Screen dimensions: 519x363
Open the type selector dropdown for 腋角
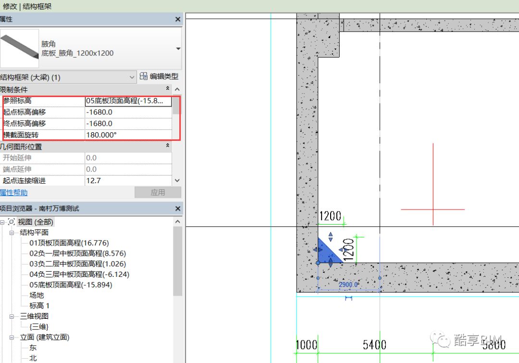click(x=178, y=49)
